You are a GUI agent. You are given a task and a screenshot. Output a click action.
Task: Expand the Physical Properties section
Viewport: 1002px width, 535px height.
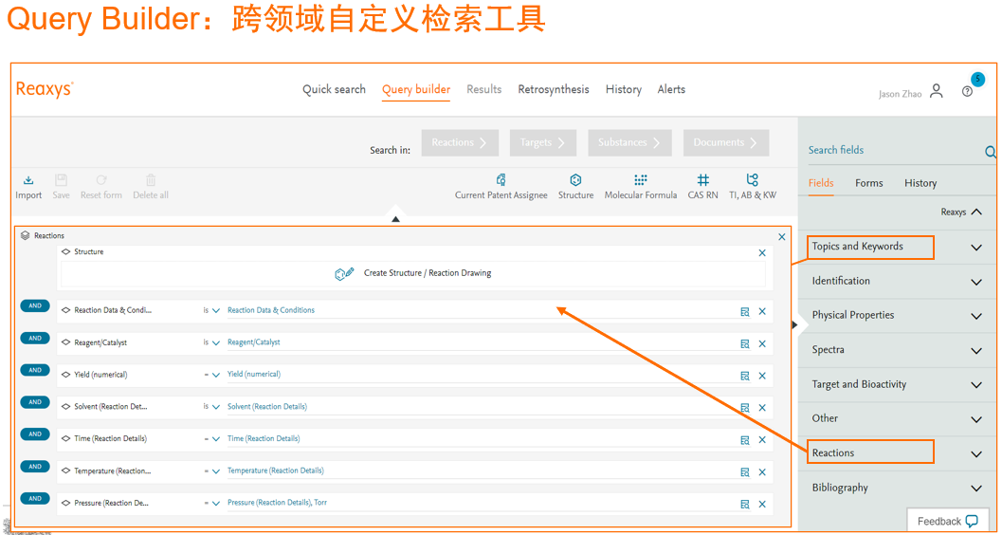[975, 317]
